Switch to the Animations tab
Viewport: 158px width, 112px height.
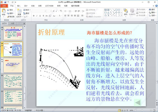pyautogui.click(x=40, y=6)
